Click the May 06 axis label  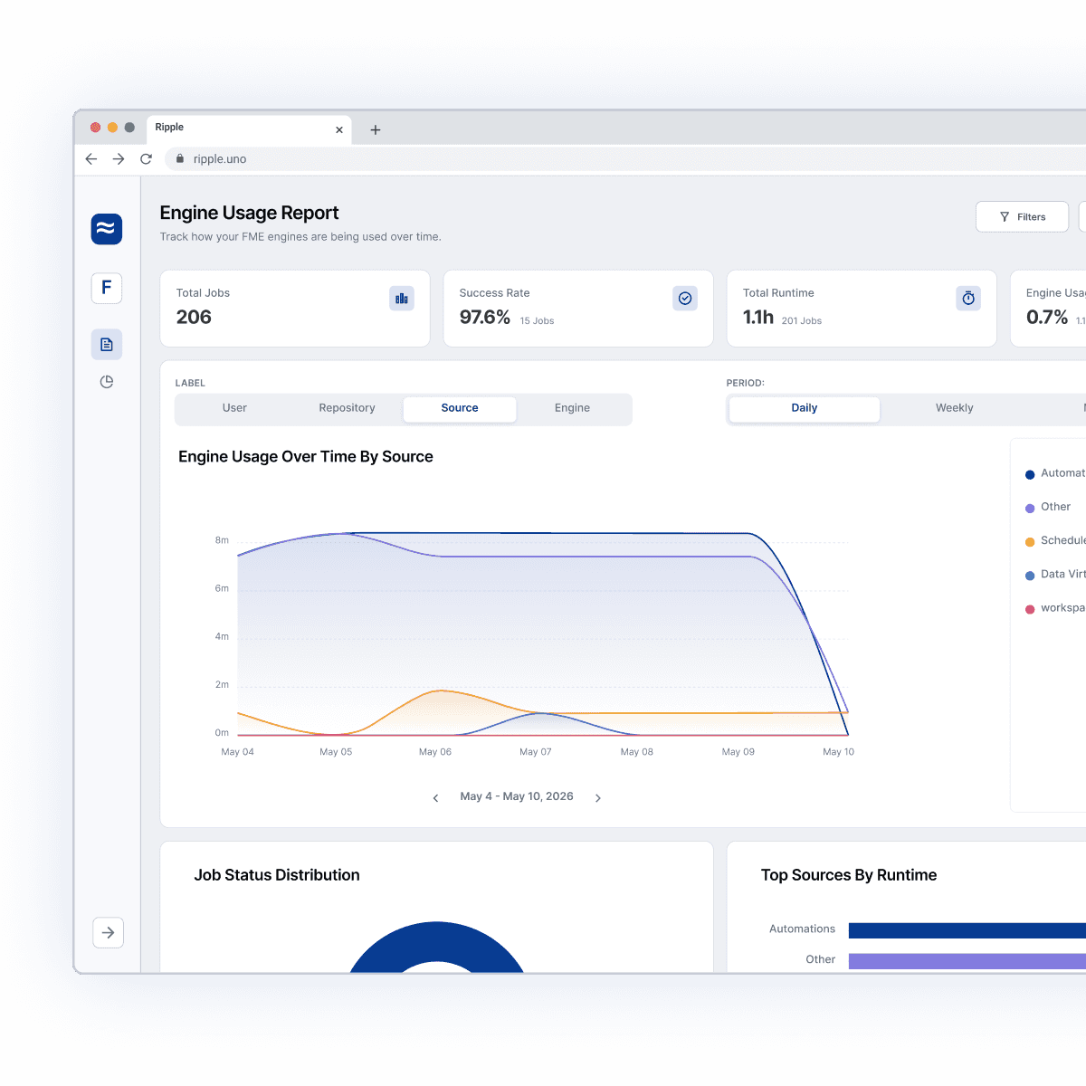coord(435,752)
